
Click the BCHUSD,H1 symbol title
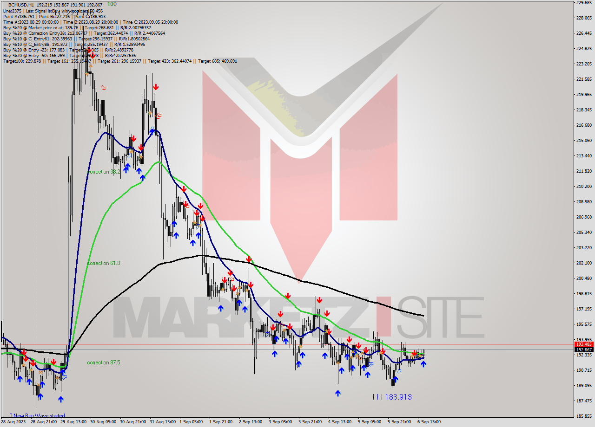pos(21,4)
